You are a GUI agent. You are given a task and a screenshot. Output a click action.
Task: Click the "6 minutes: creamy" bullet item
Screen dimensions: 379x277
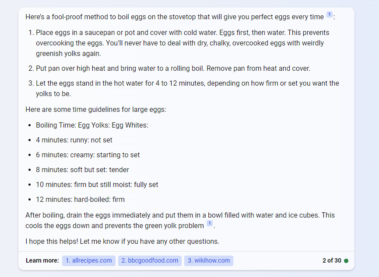tap(88, 155)
